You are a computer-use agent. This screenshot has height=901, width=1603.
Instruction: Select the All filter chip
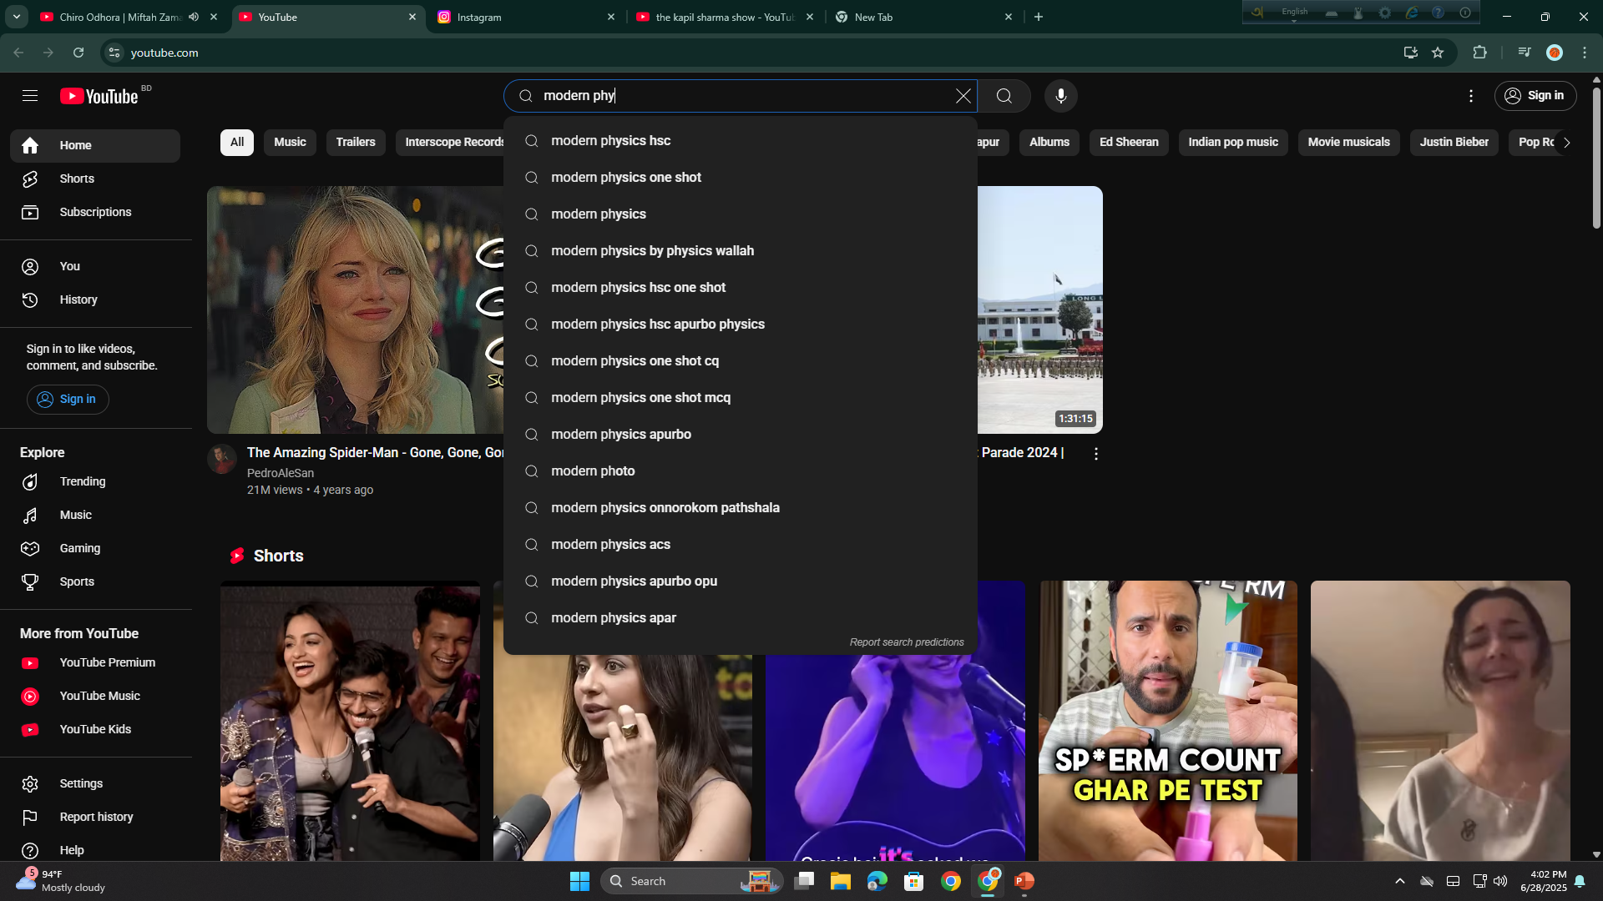coord(237,142)
